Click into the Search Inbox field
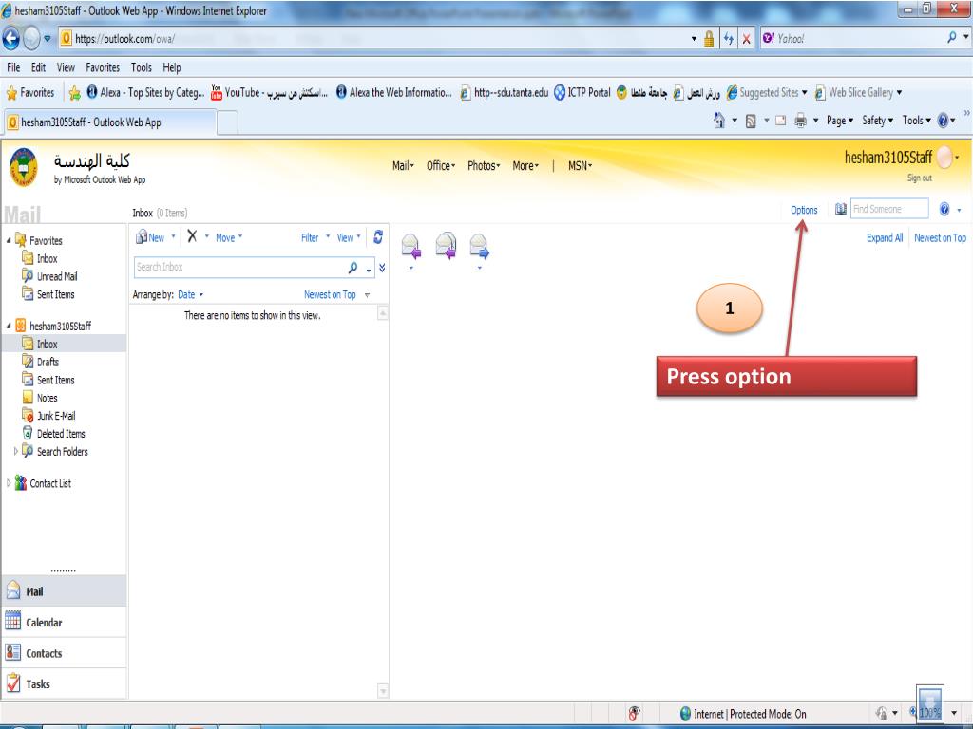 click(x=238, y=268)
